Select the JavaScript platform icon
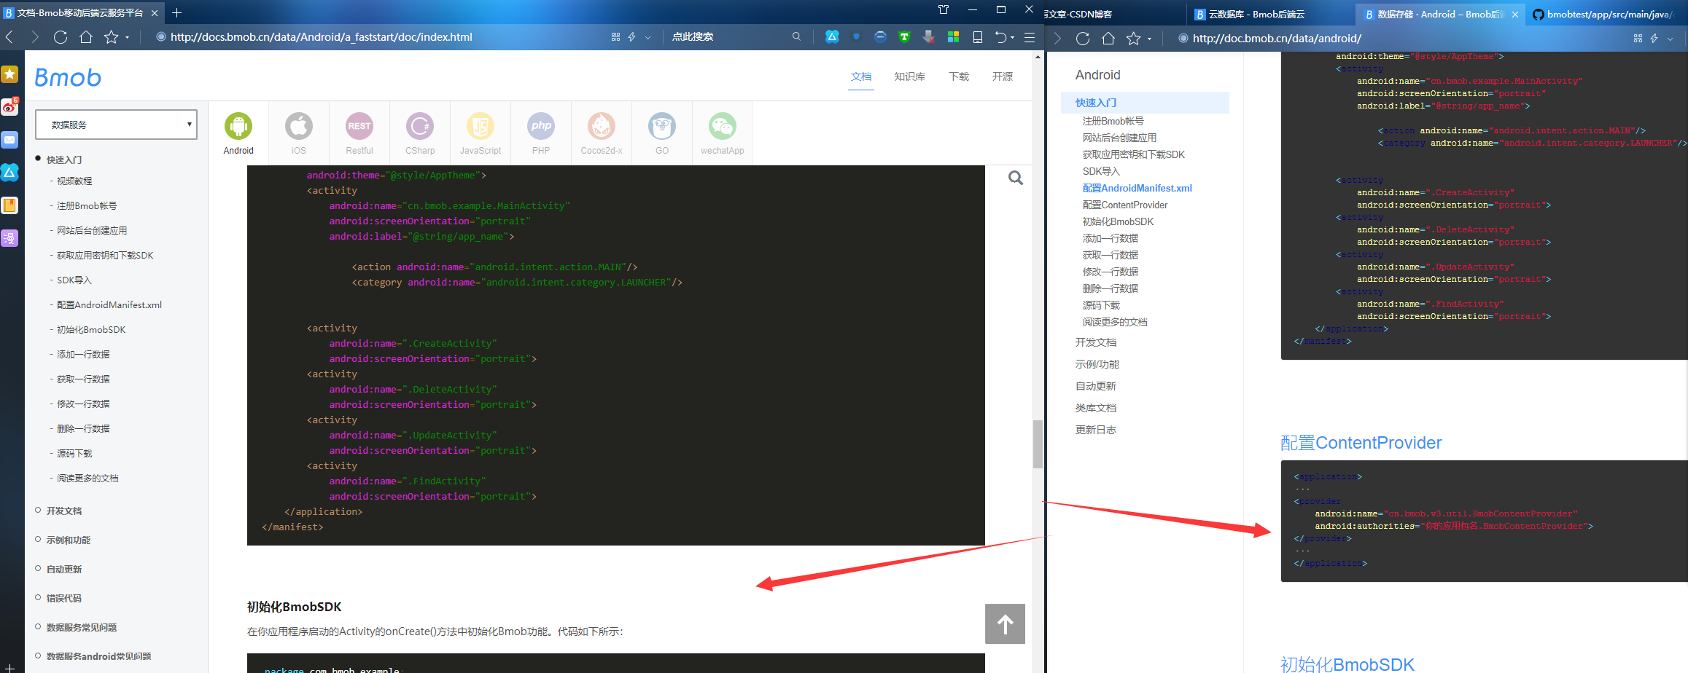The image size is (1688, 673). tap(481, 126)
